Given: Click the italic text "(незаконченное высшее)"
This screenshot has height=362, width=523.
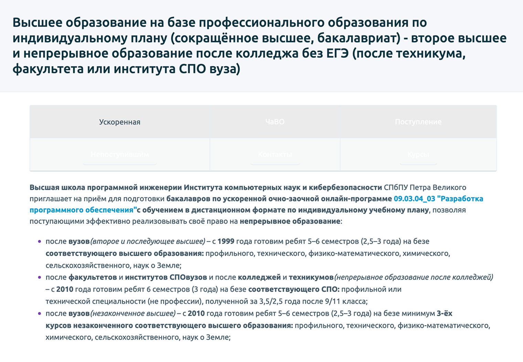Looking at the screenshot, I should click(x=133, y=313).
